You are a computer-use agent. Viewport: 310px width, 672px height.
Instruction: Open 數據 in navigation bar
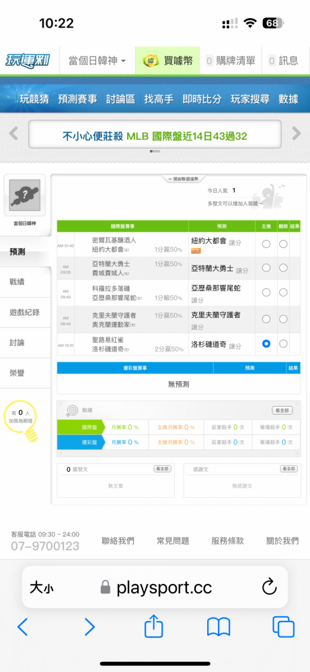[x=288, y=99]
